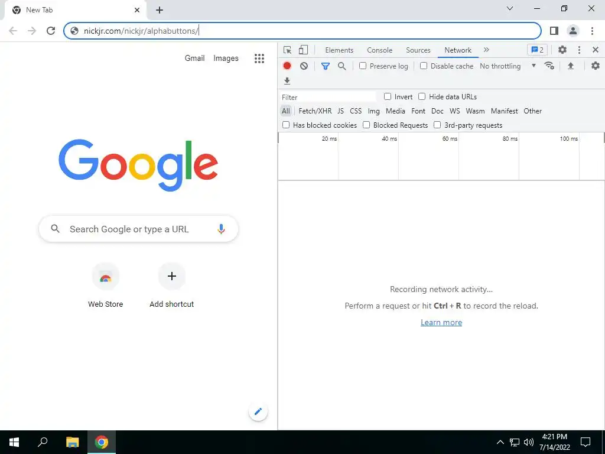
Task: Open network search magnifier in DevTools
Action: [342, 66]
